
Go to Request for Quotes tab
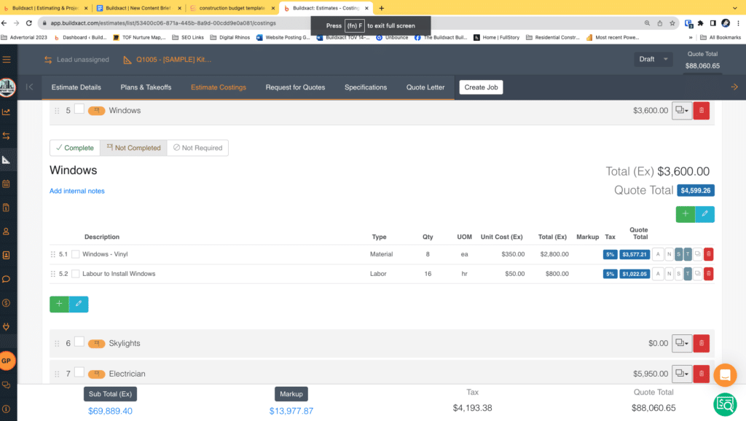pos(295,87)
